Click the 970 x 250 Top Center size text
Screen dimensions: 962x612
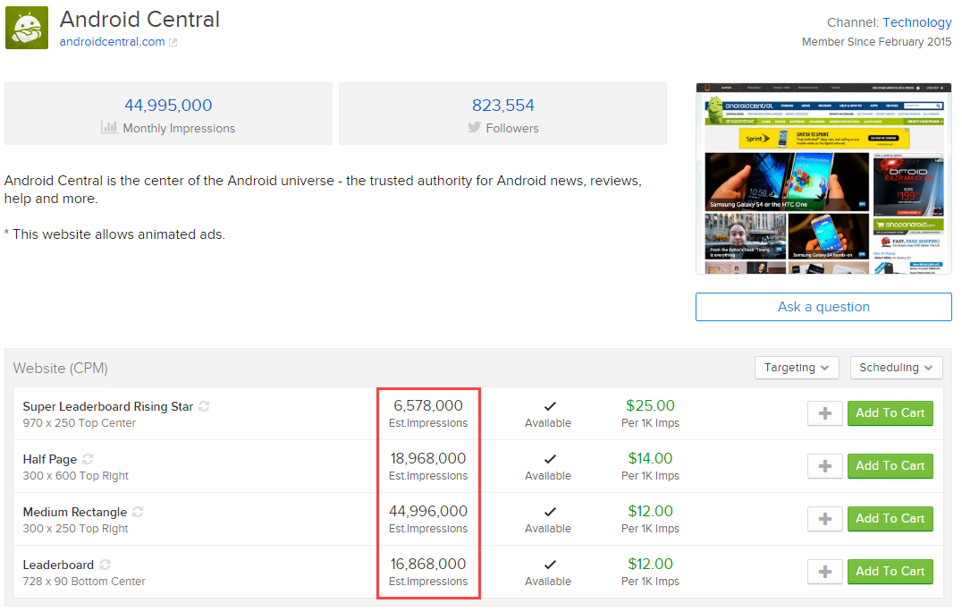tap(80, 423)
